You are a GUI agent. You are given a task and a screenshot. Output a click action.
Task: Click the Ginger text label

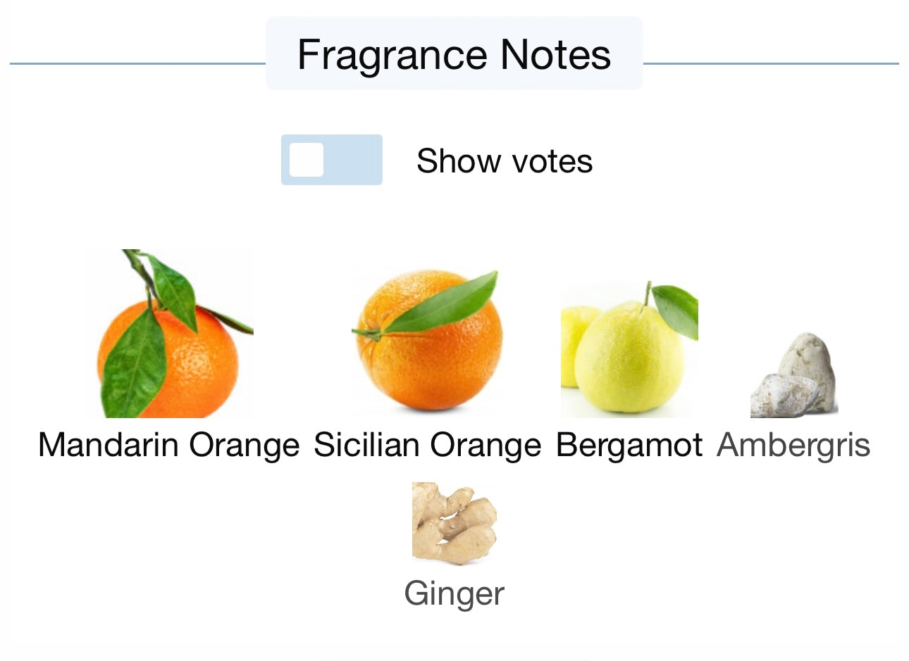pos(455,593)
